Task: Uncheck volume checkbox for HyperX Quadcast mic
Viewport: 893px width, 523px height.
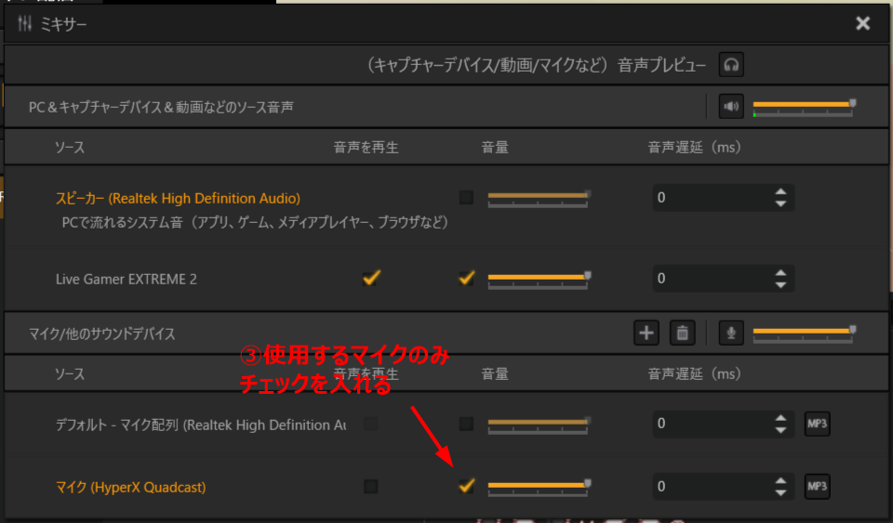Action: tap(467, 486)
